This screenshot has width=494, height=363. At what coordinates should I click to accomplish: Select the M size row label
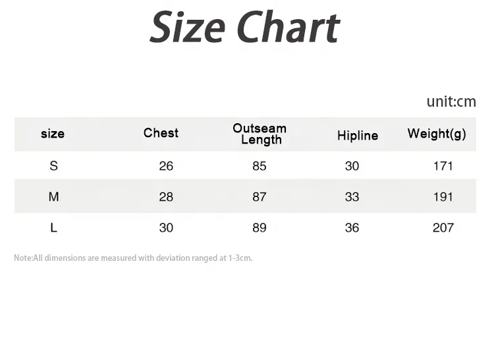coord(53,197)
